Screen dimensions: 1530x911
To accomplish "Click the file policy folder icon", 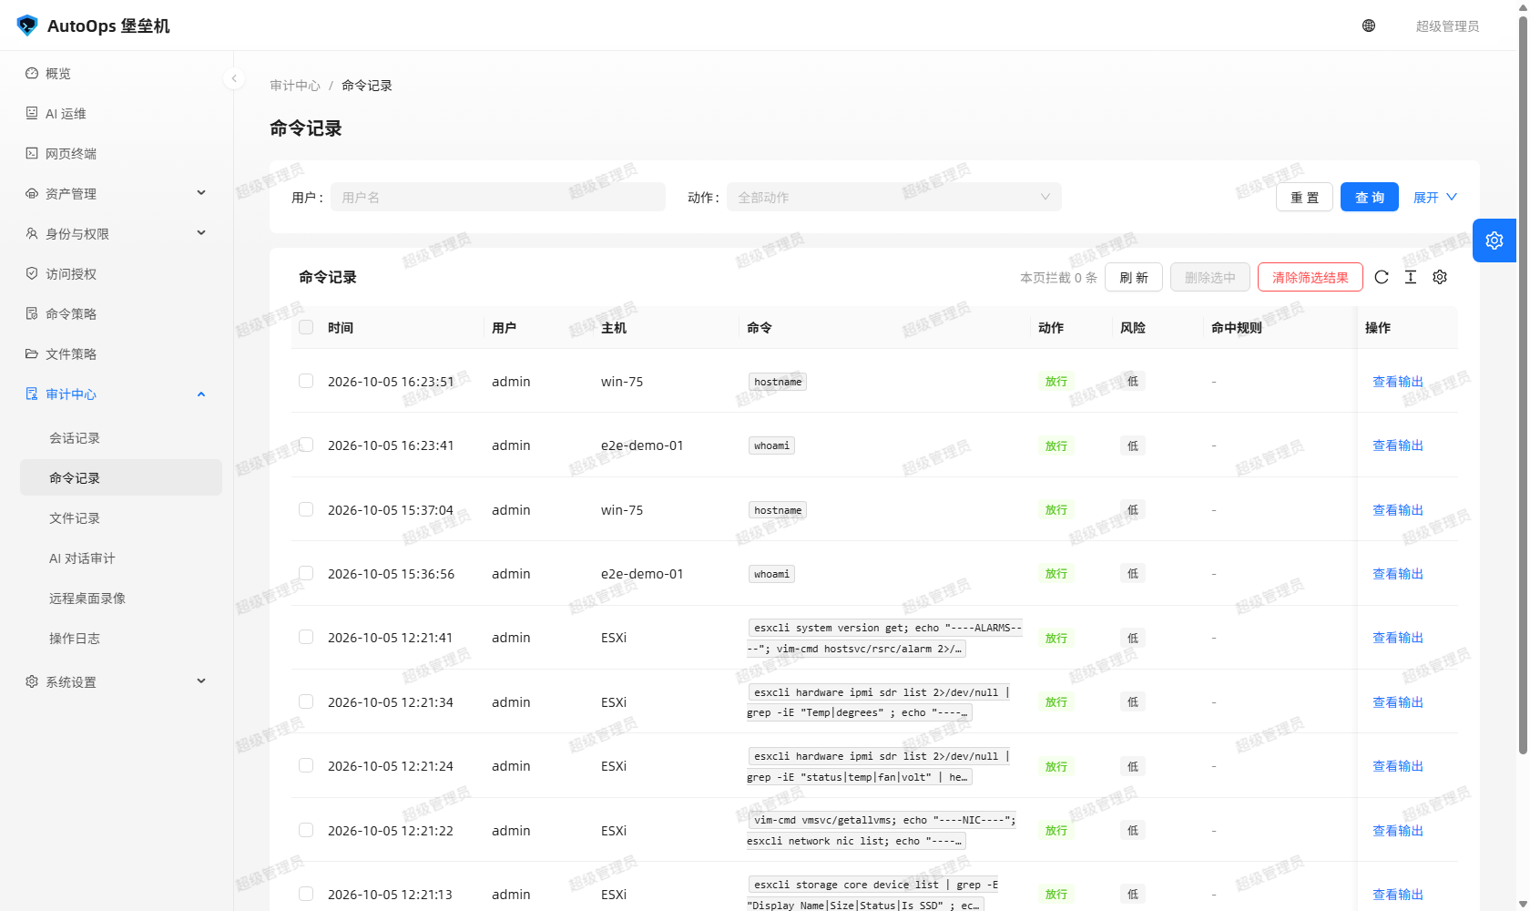I will (32, 353).
